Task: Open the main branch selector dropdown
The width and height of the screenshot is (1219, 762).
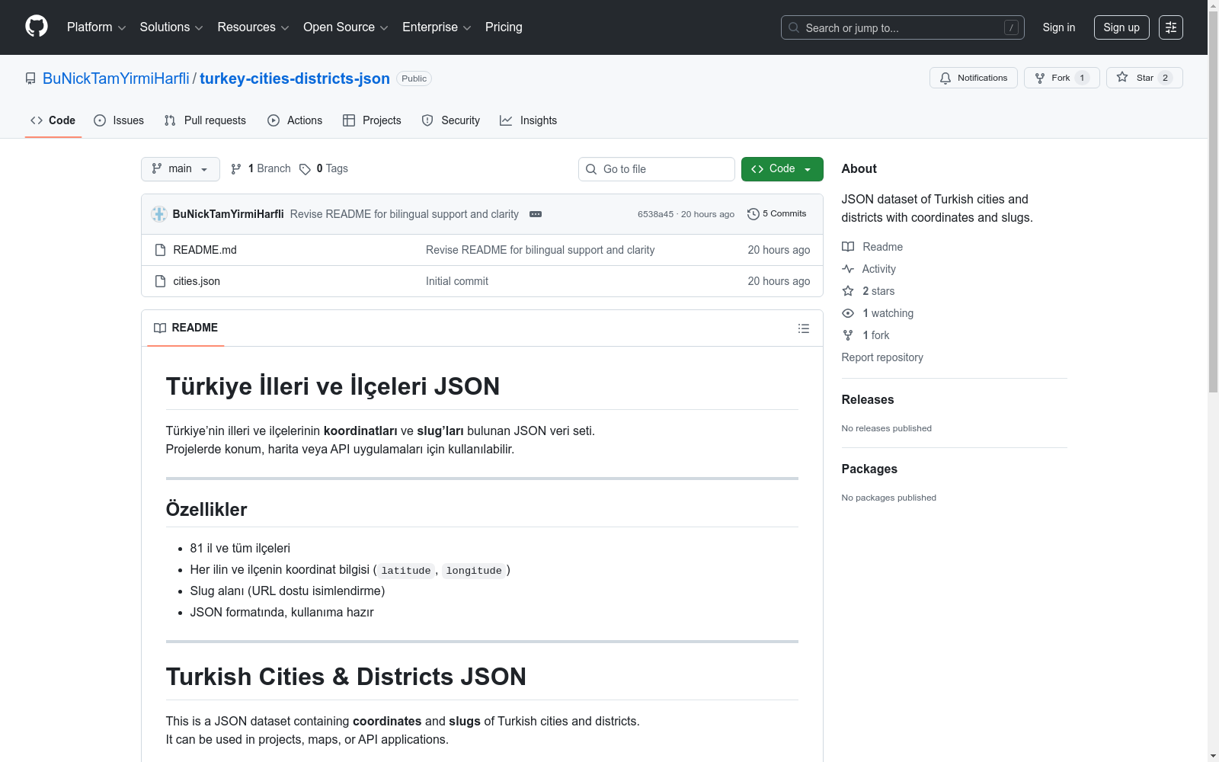Action: click(181, 169)
